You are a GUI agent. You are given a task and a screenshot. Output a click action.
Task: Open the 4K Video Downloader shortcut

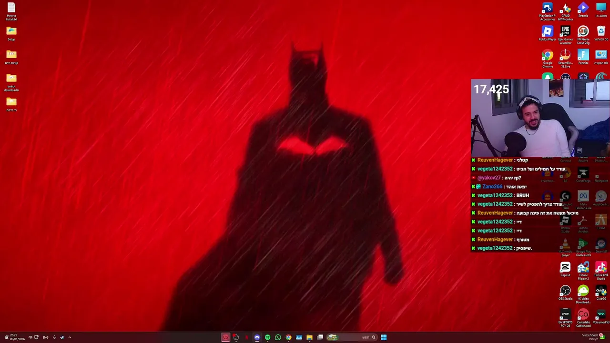[583, 294]
